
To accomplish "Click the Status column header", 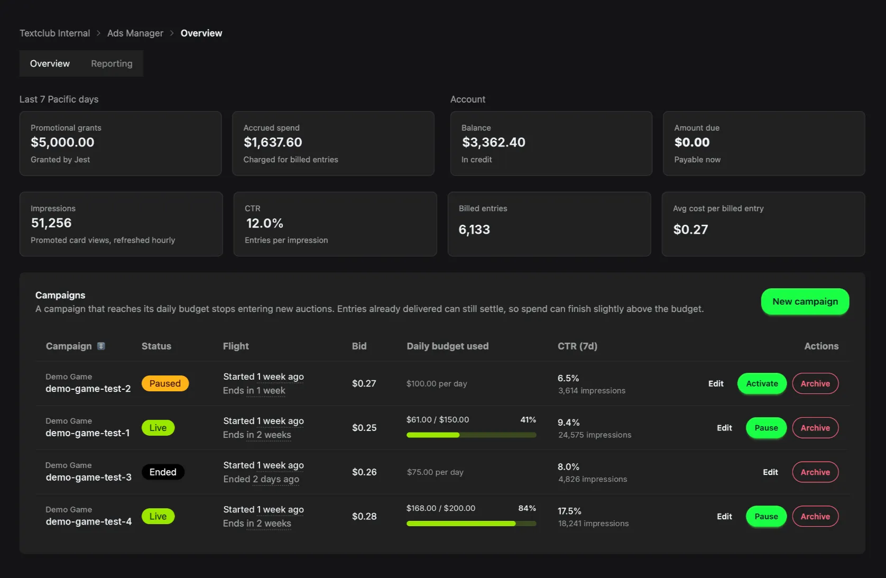I will point(156,346).
